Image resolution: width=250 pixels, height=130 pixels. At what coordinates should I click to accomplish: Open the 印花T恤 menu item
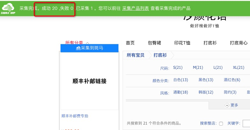tap(182, 43)
